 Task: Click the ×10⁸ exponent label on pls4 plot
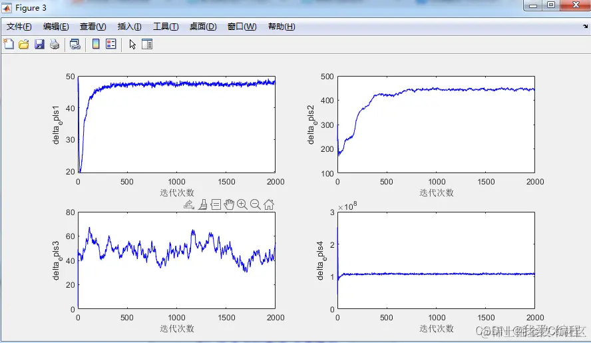coord(347,206)
